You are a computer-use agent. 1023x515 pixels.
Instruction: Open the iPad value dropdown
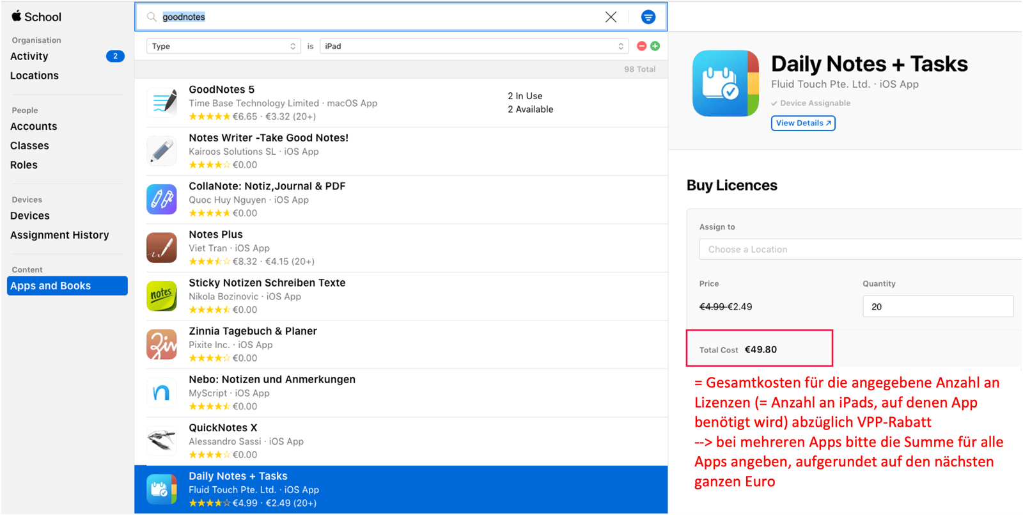pos(474,46)
